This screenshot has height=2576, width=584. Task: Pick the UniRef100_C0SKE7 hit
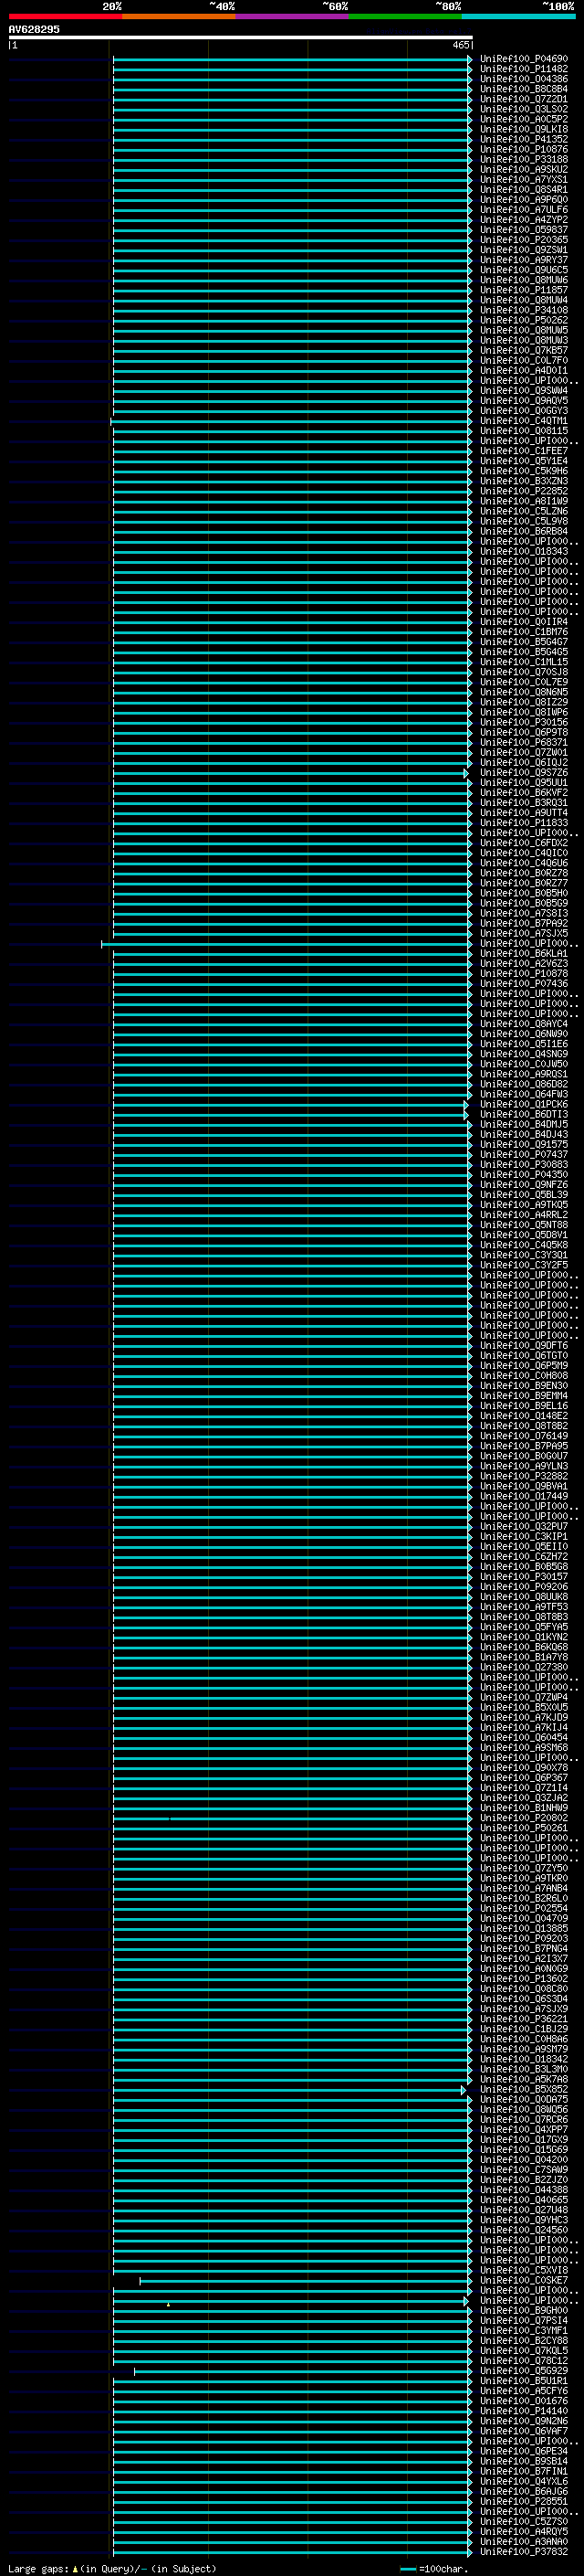523,2280
